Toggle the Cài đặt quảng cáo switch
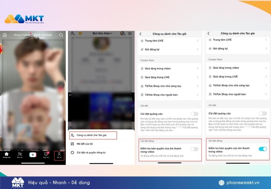 pyautogui.click(x=194, y=114)
